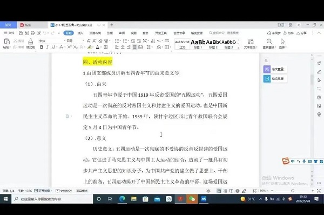Open the 插入 ribbon tab

click(80, 33)
